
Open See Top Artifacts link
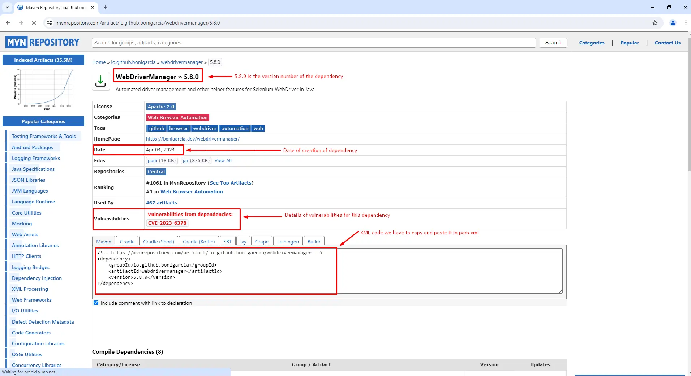point(231,183)
